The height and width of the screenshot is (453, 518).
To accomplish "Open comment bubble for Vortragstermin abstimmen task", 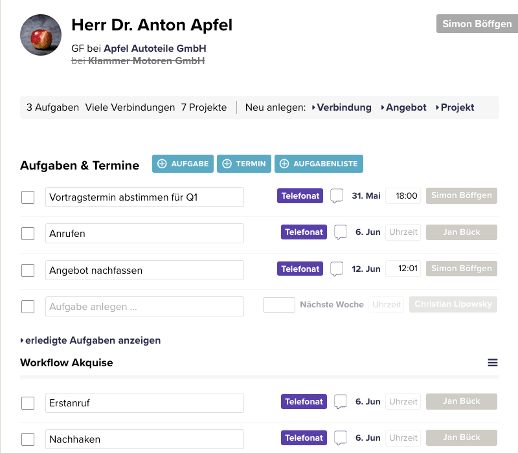I will [x=337, y=196].
